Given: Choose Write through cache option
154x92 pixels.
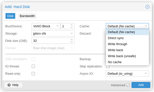Looking at the screenshot, I should tap(127, 44).
